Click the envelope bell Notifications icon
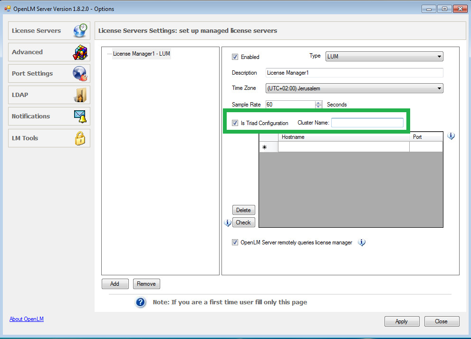 [x=80, y=116]
